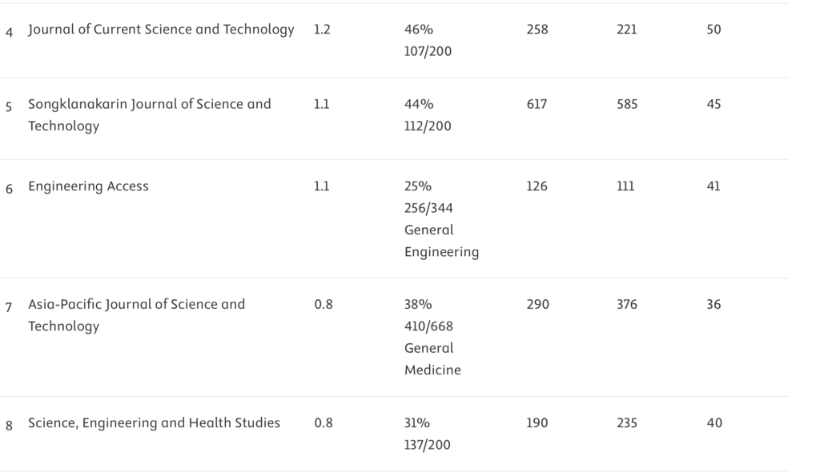The height and width of the screenshot is (476, 820).
Task: Open Journal of Current Science and Technology
Action: (161, 30)
